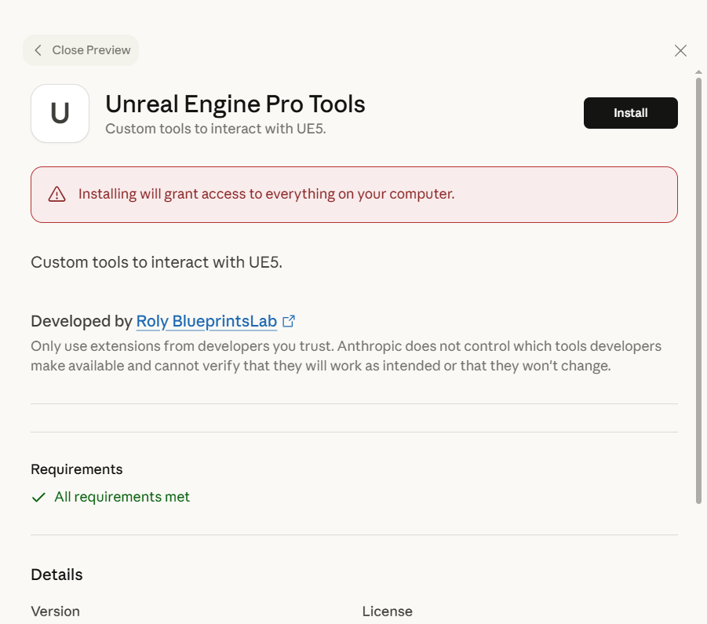Screen dimensions: 707x624
Task: Click the extension's U logo icon
Action: [60, 114]
